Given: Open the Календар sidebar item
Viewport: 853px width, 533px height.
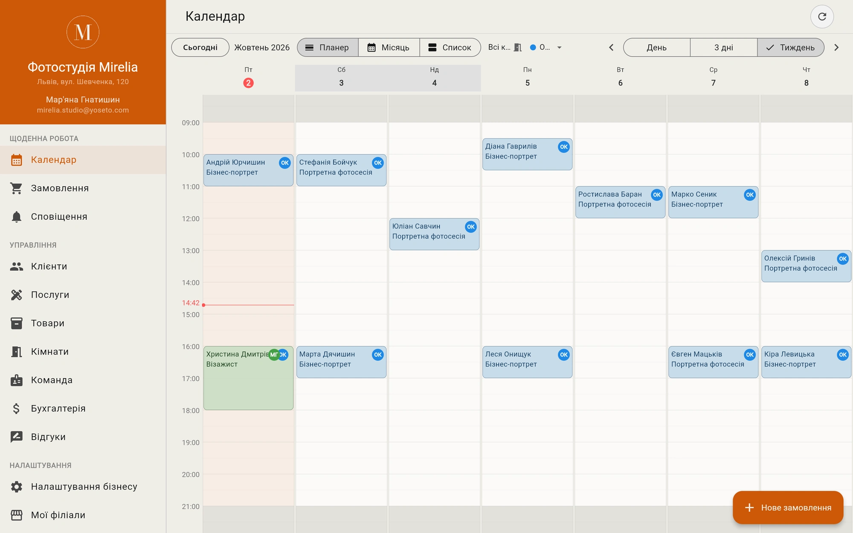Looking at the screenshot, I should pos(83,160).
